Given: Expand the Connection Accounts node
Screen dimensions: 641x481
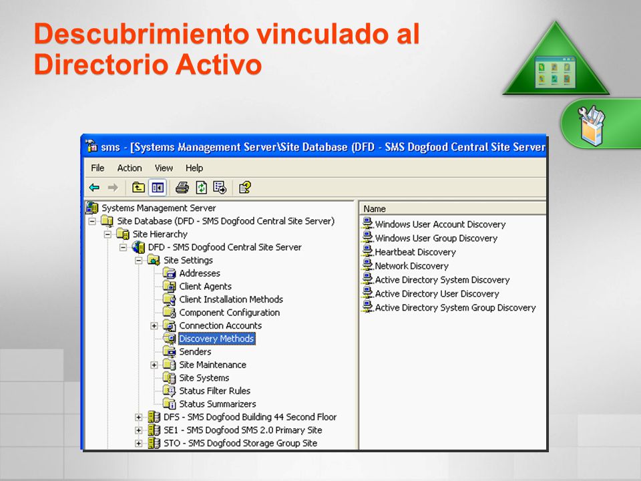Looking at the screenshot, I should tap(154, 326).
